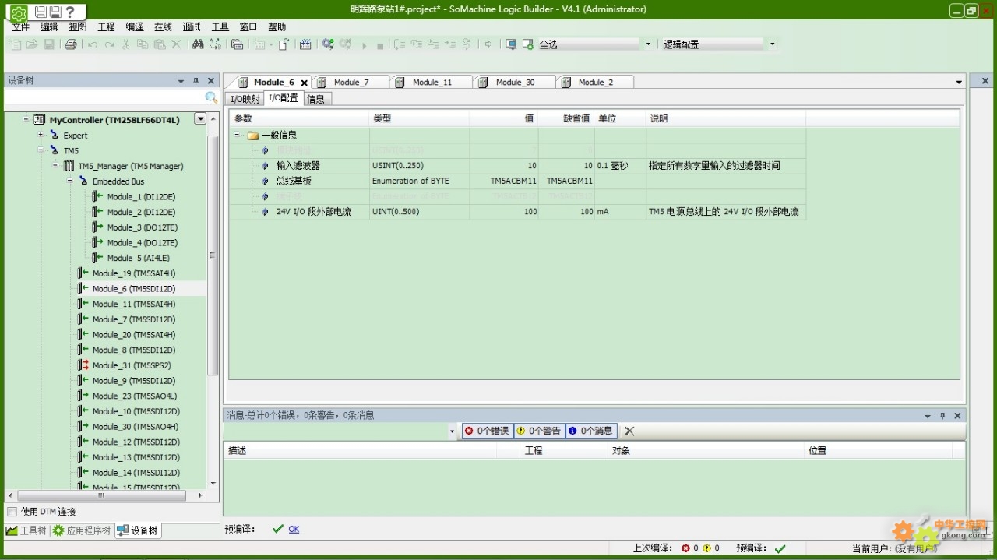This screenshot has width=997, height=560.
Task: Select the MyController controller icon
Action: [x=40, y=120]
